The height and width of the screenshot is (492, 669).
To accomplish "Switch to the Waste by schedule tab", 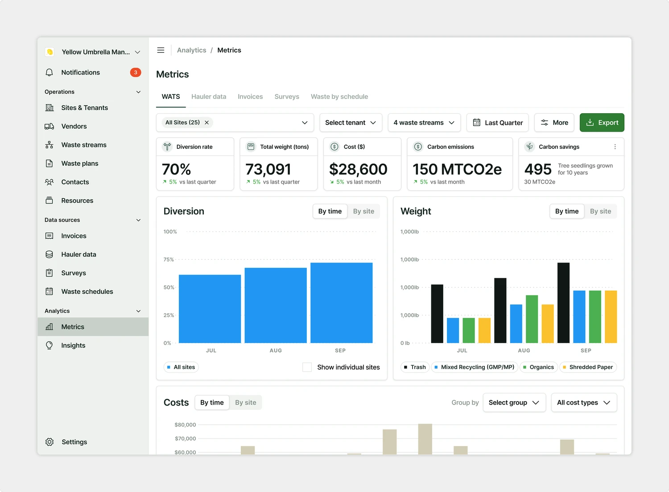I will pos(339,97).
